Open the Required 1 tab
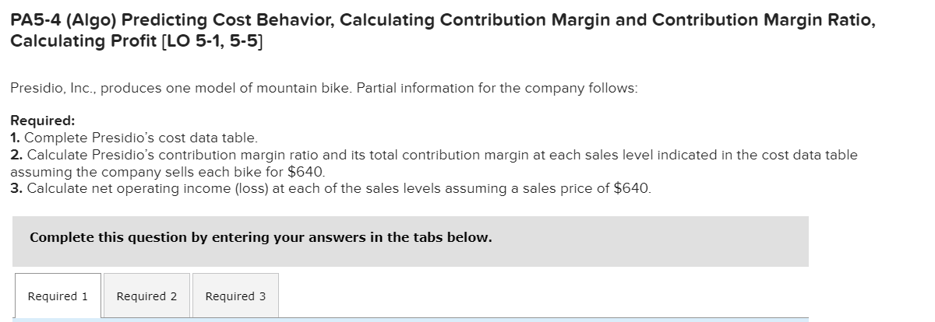 coord(58,296)
